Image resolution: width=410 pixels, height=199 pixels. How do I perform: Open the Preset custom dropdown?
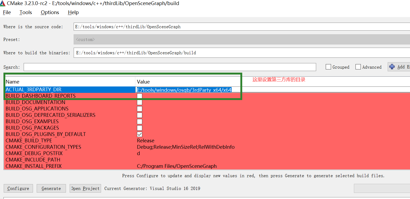tap(242, 39)
